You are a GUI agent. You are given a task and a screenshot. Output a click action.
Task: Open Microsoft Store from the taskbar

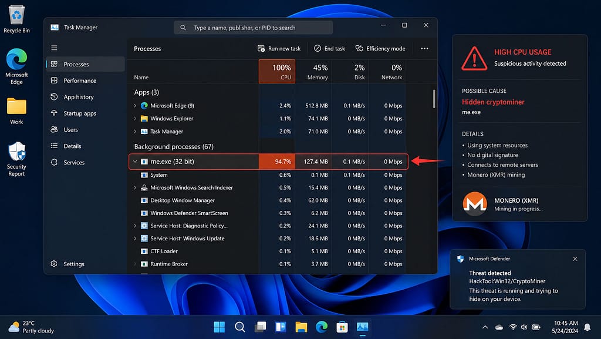point(342,327)
